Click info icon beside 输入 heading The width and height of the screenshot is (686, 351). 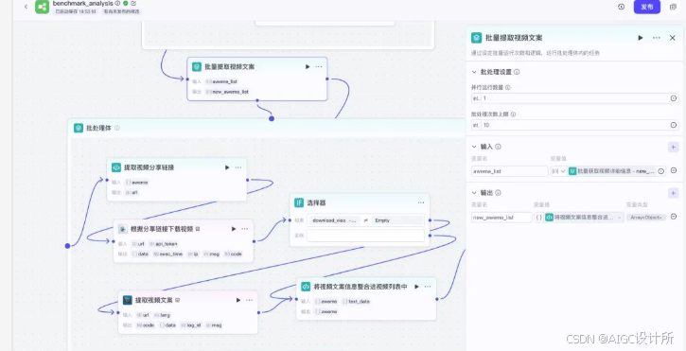coord(498,147)
